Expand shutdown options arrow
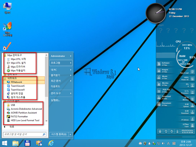 (x=70, y=134)
